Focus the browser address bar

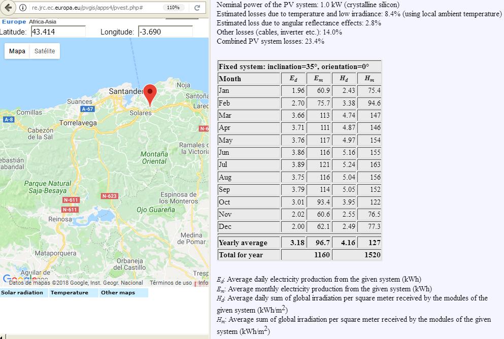click(x=96, y=8)
